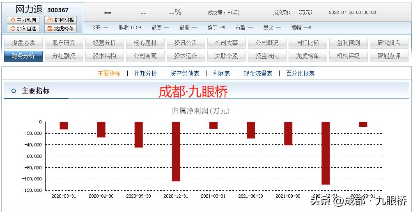413x212 pixels.
Task: Click the chart title 归属净利润(万元)
Action: click(x=201, y=111)
